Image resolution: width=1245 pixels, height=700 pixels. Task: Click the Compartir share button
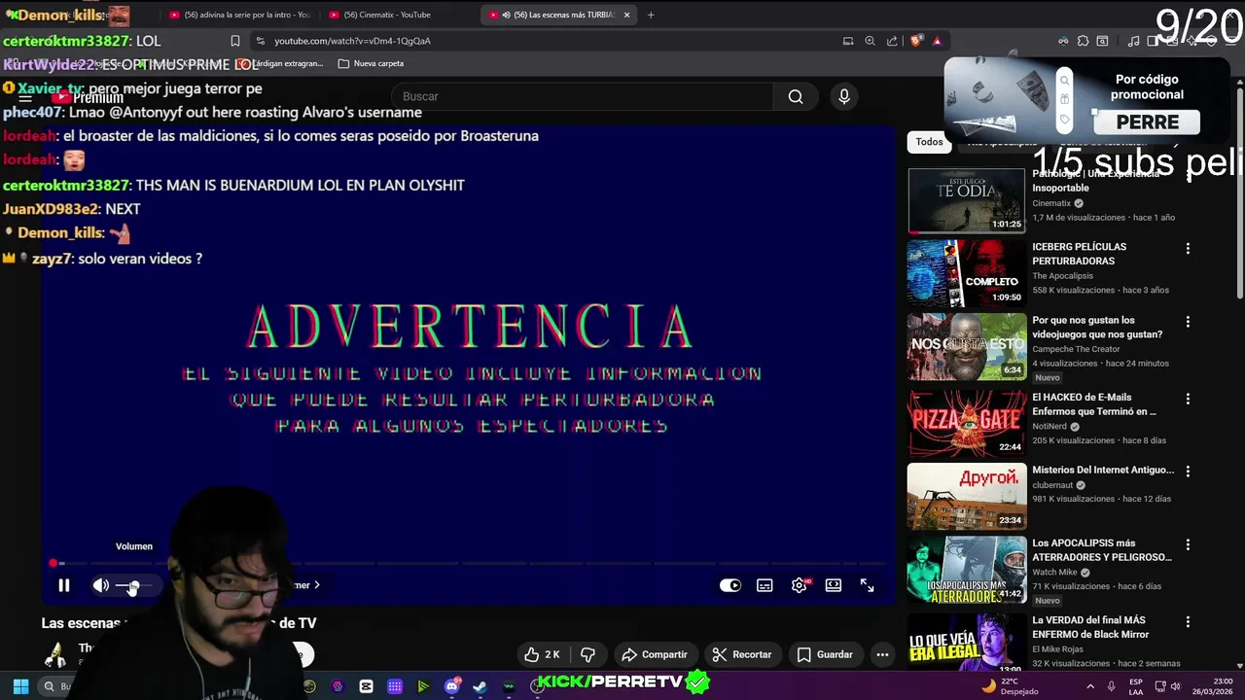click(x=655, y=654)
